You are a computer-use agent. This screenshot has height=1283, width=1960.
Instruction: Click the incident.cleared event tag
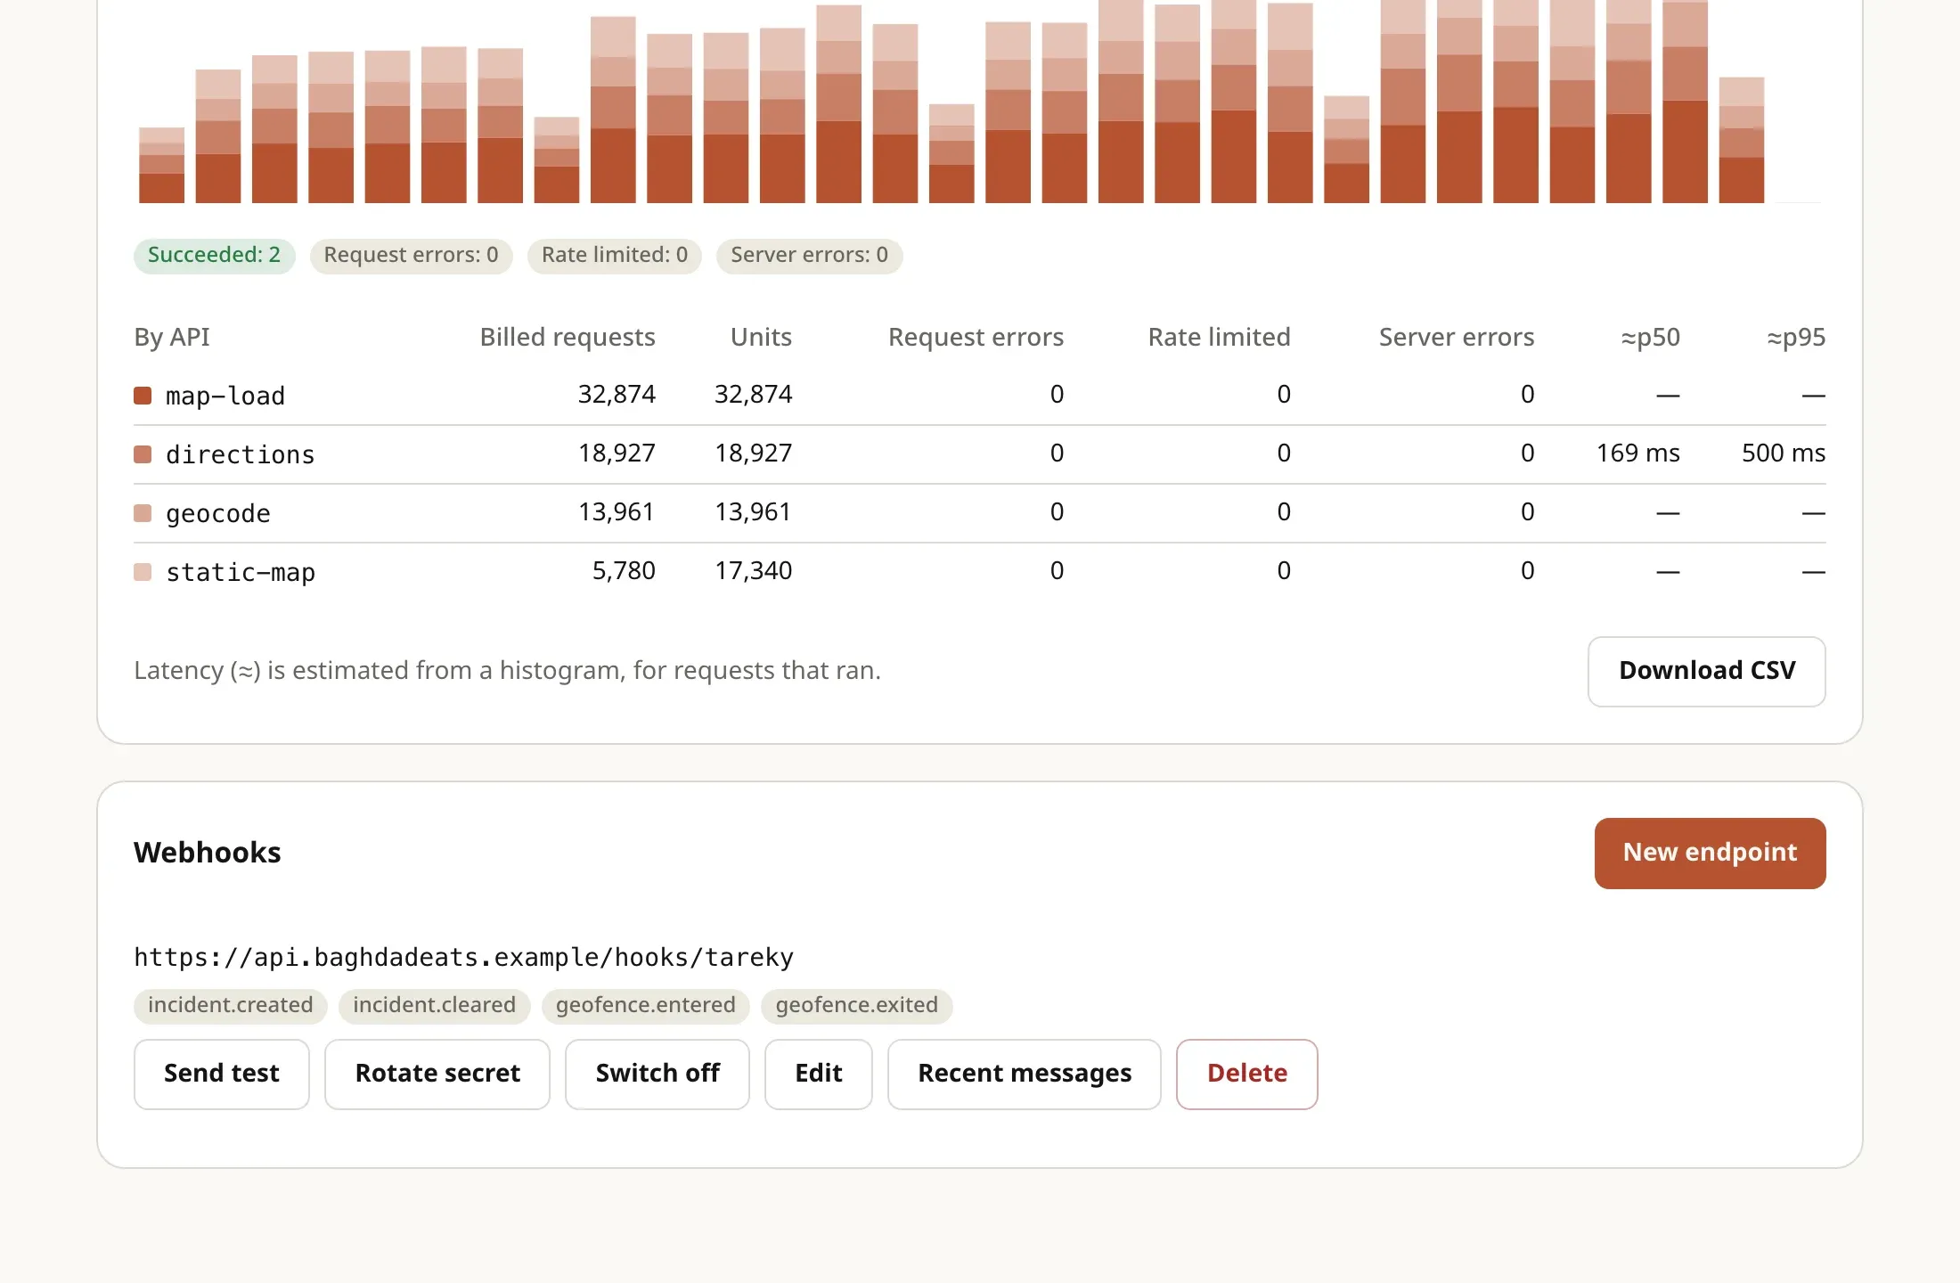click(434, 1006)
